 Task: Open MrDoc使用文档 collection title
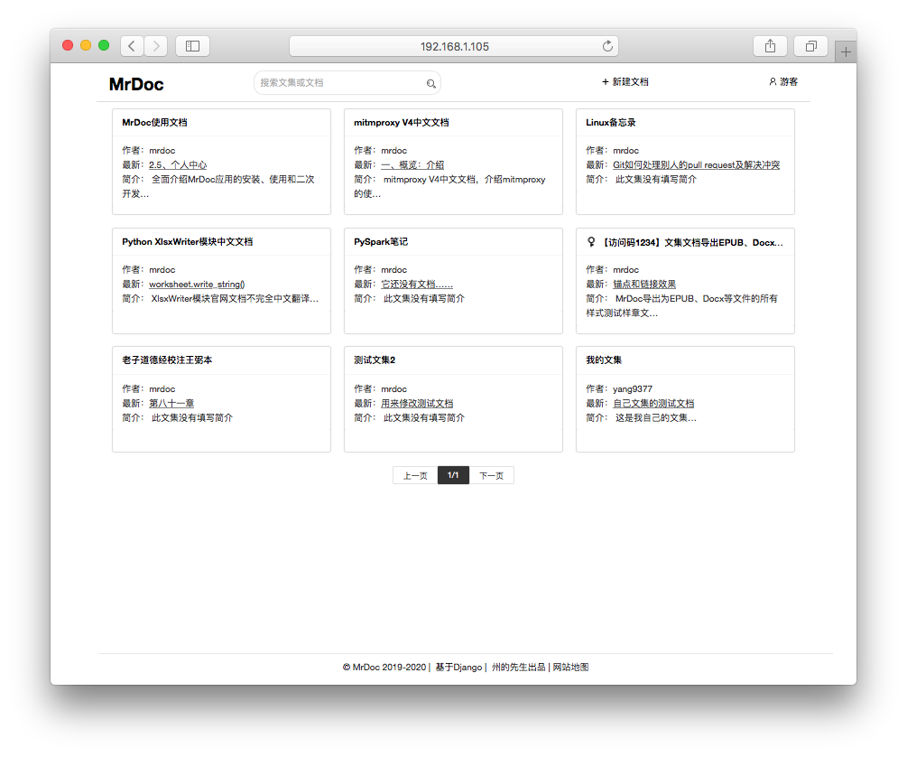tap(154, 123)
